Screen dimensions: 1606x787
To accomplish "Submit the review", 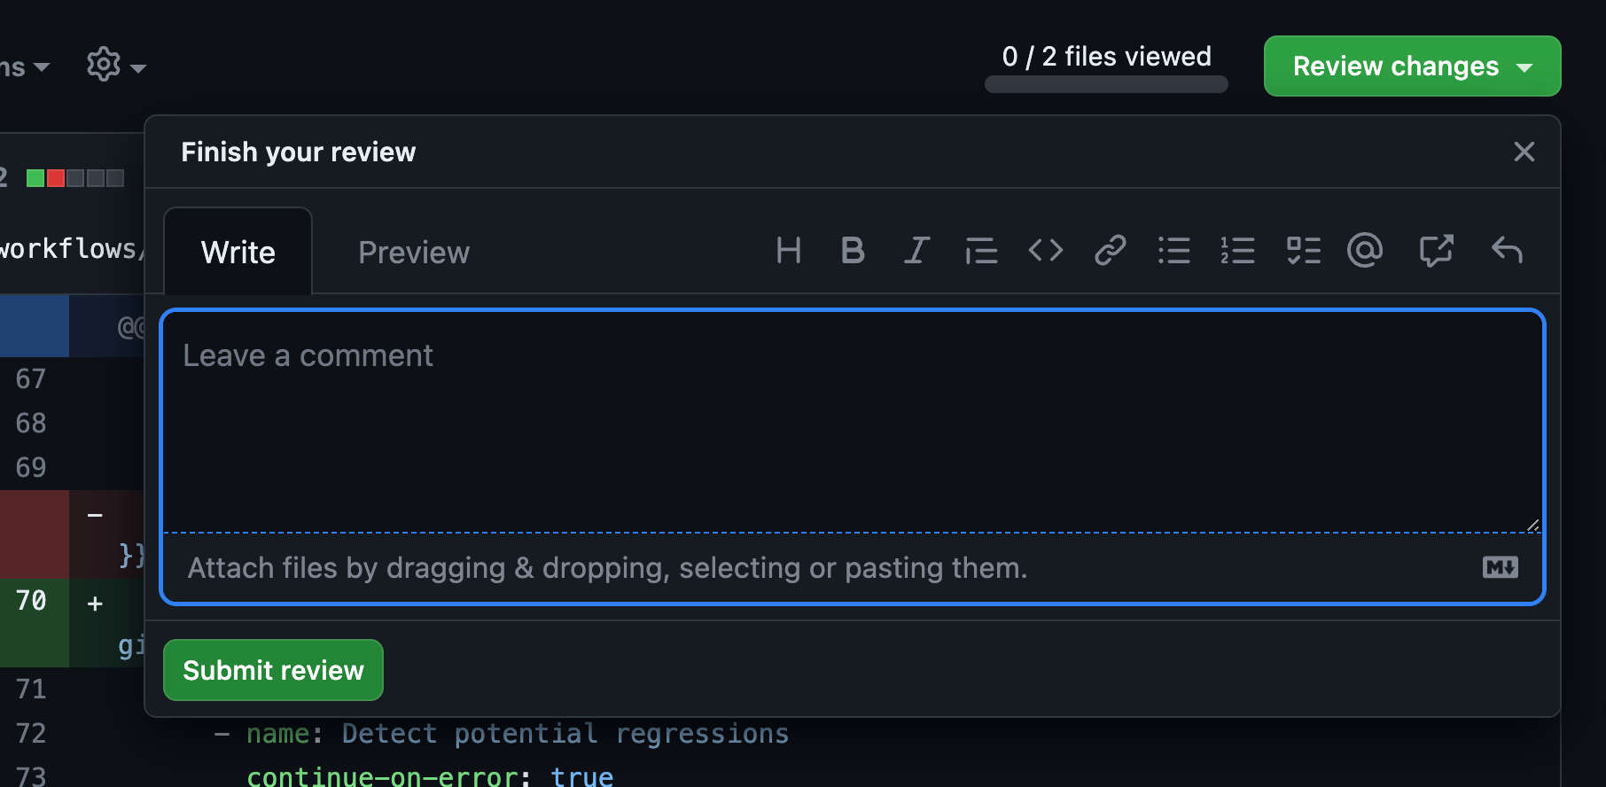I will [273, 670].
